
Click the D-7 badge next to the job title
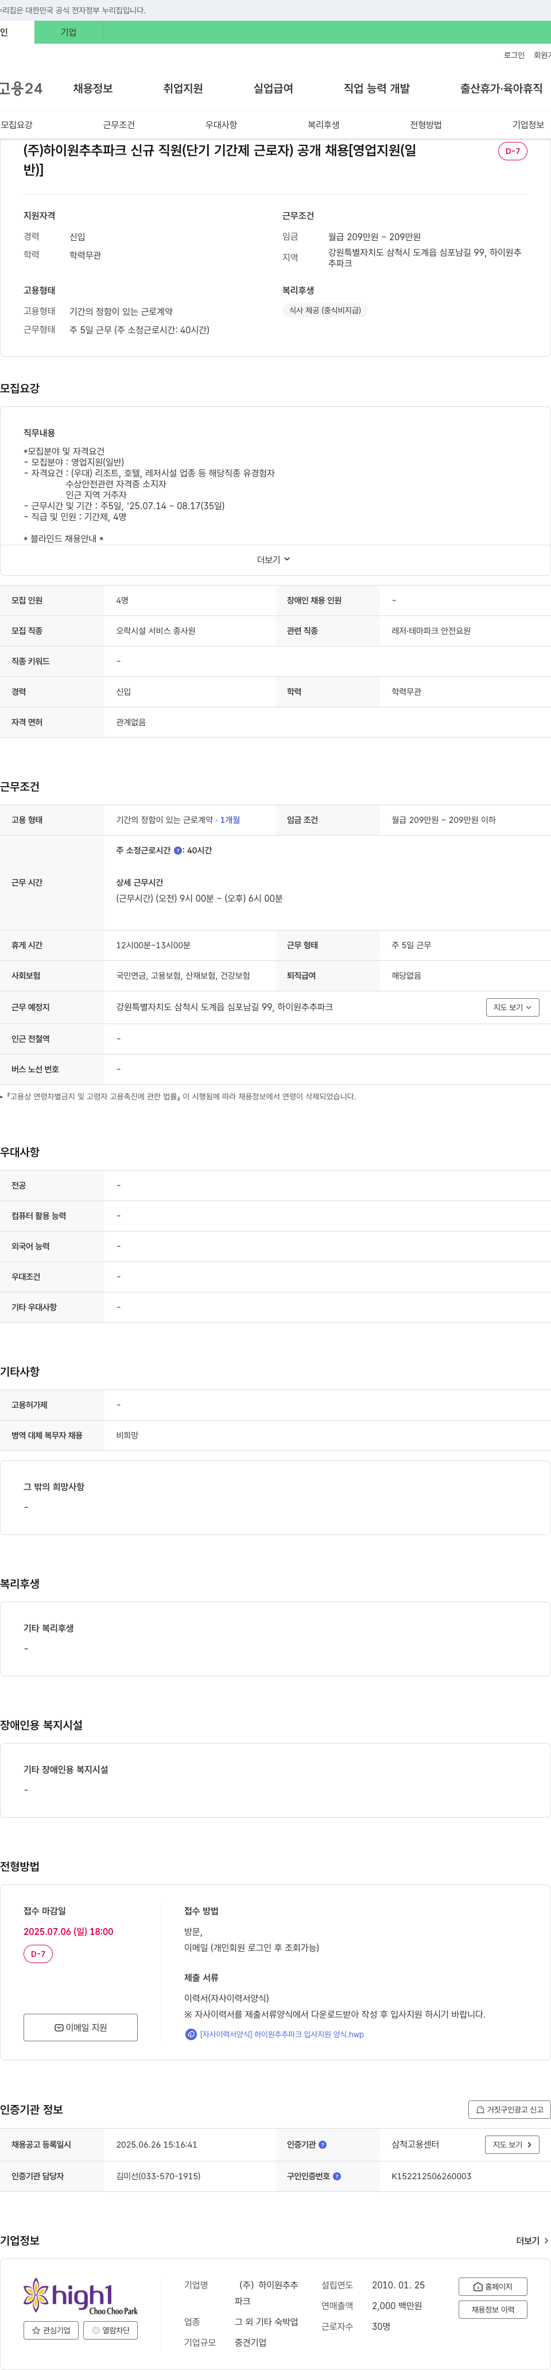513,151
